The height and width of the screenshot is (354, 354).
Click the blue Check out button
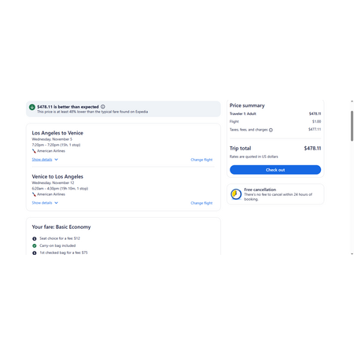[275, 170]
